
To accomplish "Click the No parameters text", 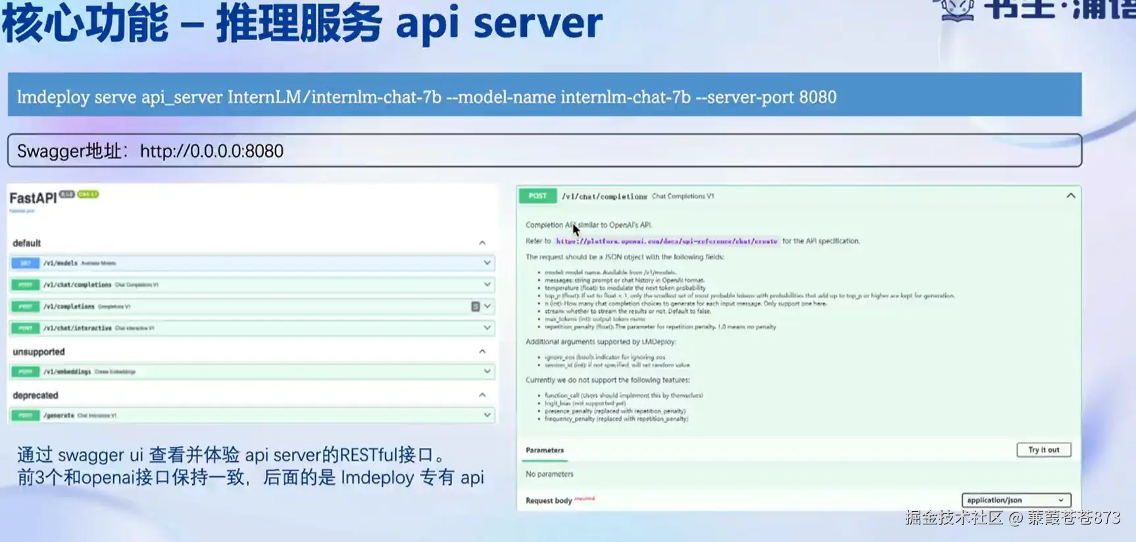I will pos(549,474).
